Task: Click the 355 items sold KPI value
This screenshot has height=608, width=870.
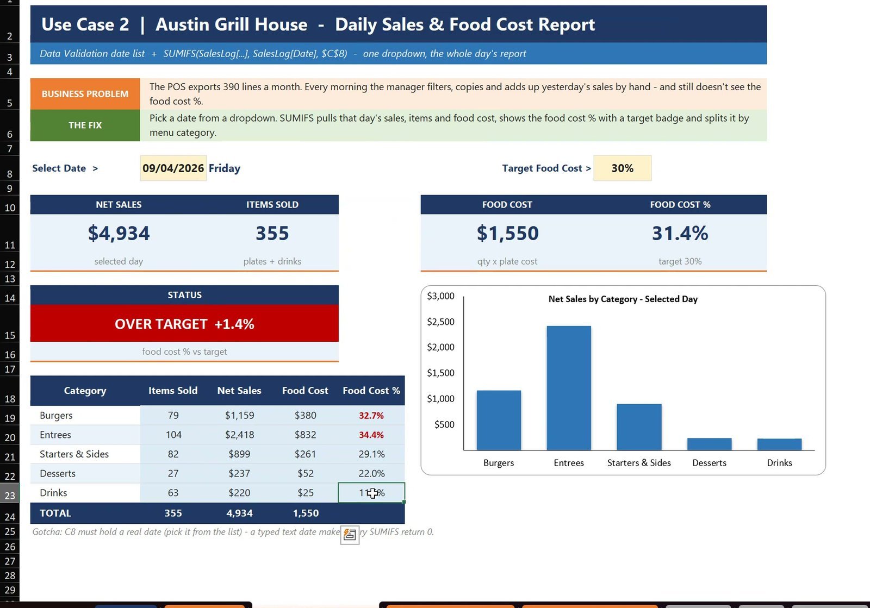Action: pyautogui.click(x=272, y=233)
